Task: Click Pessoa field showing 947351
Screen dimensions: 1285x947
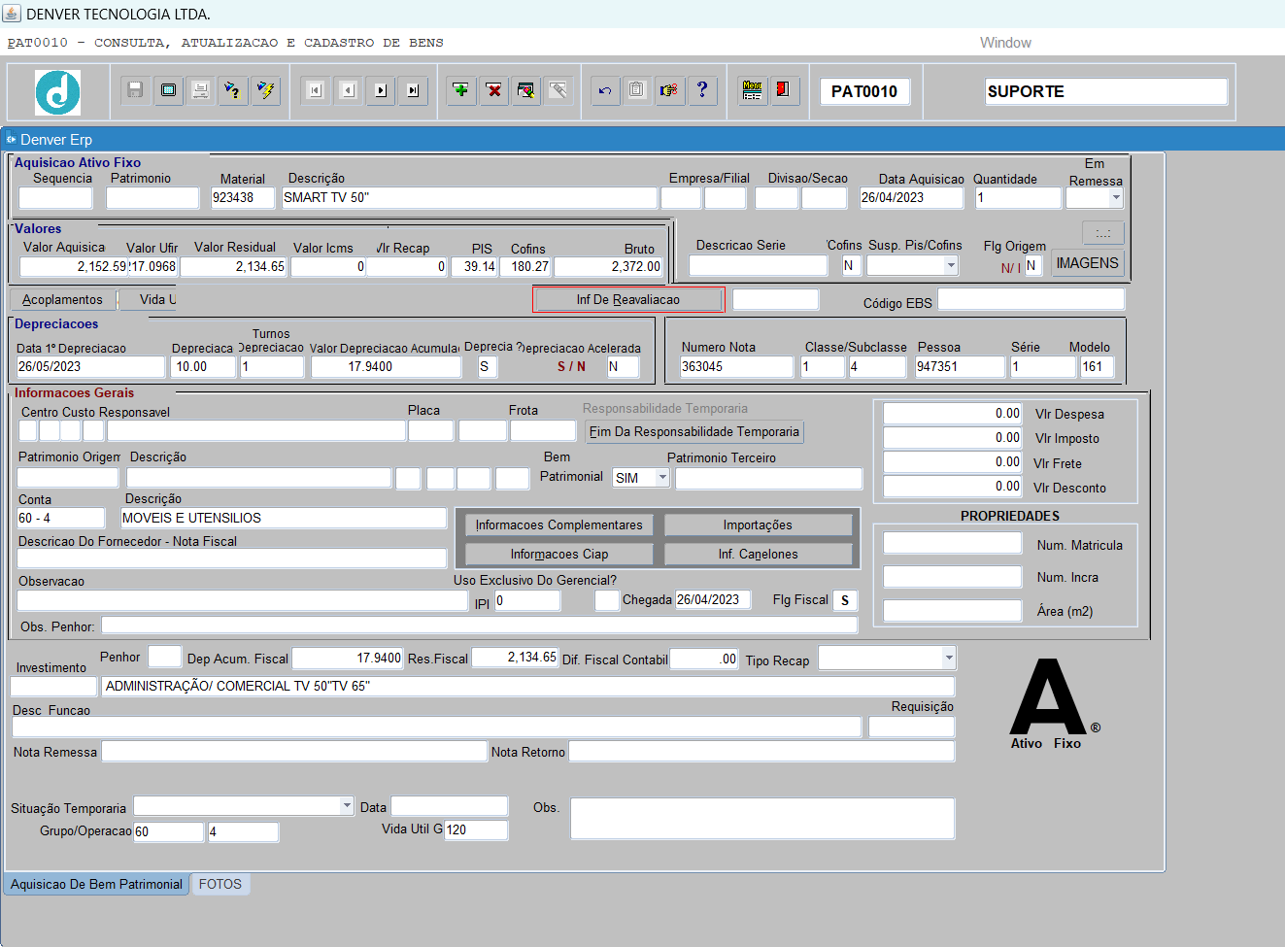Action: coord(960,366)
